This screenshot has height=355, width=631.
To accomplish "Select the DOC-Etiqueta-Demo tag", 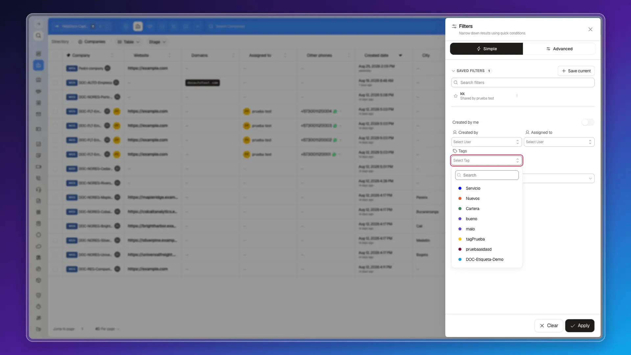I will click(487, 260).
